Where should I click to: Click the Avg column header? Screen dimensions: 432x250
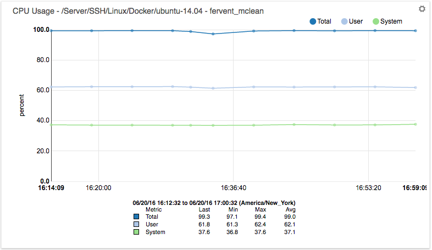click(290, 209)
